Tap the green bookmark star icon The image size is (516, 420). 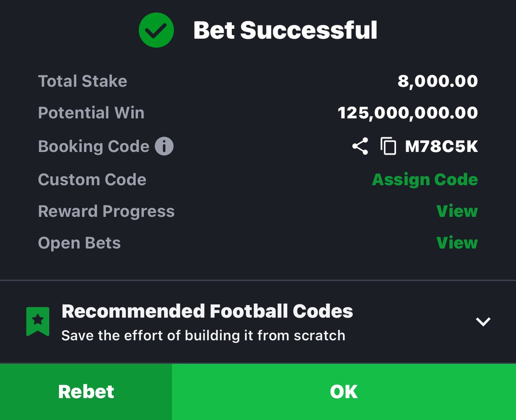38,321
